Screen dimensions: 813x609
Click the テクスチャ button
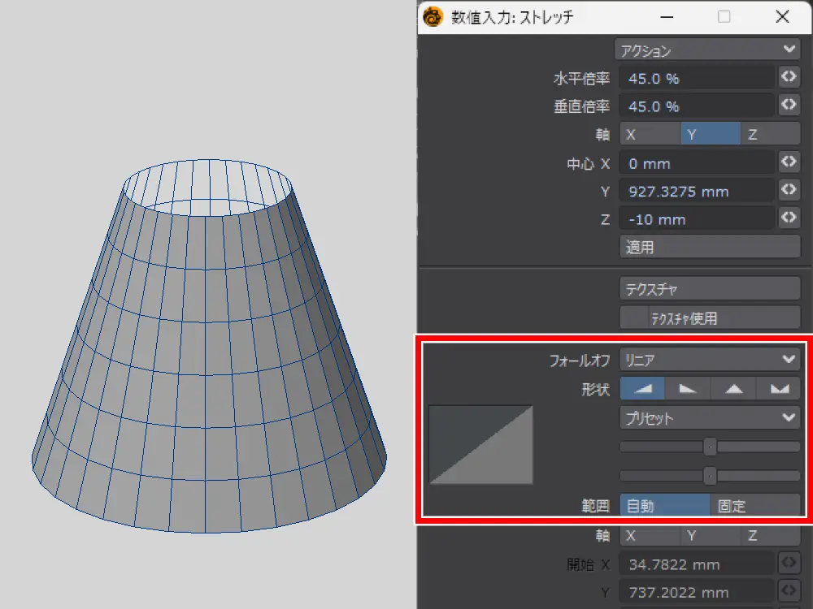(710, 288)
